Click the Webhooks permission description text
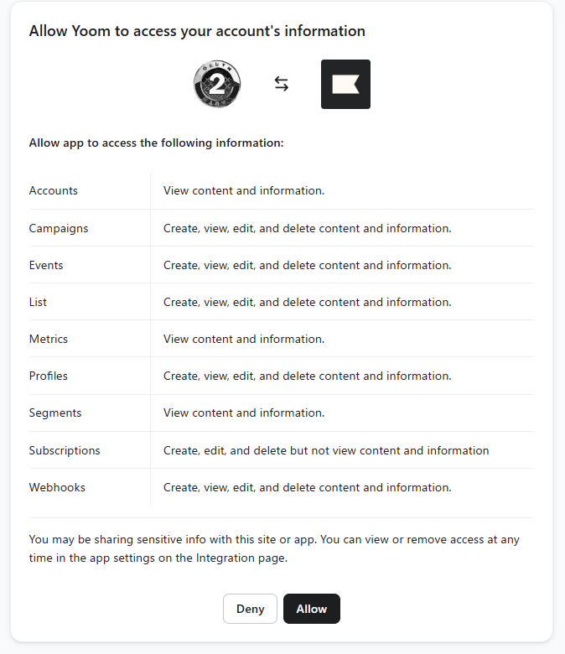565x654 pixels. (308, 488)
